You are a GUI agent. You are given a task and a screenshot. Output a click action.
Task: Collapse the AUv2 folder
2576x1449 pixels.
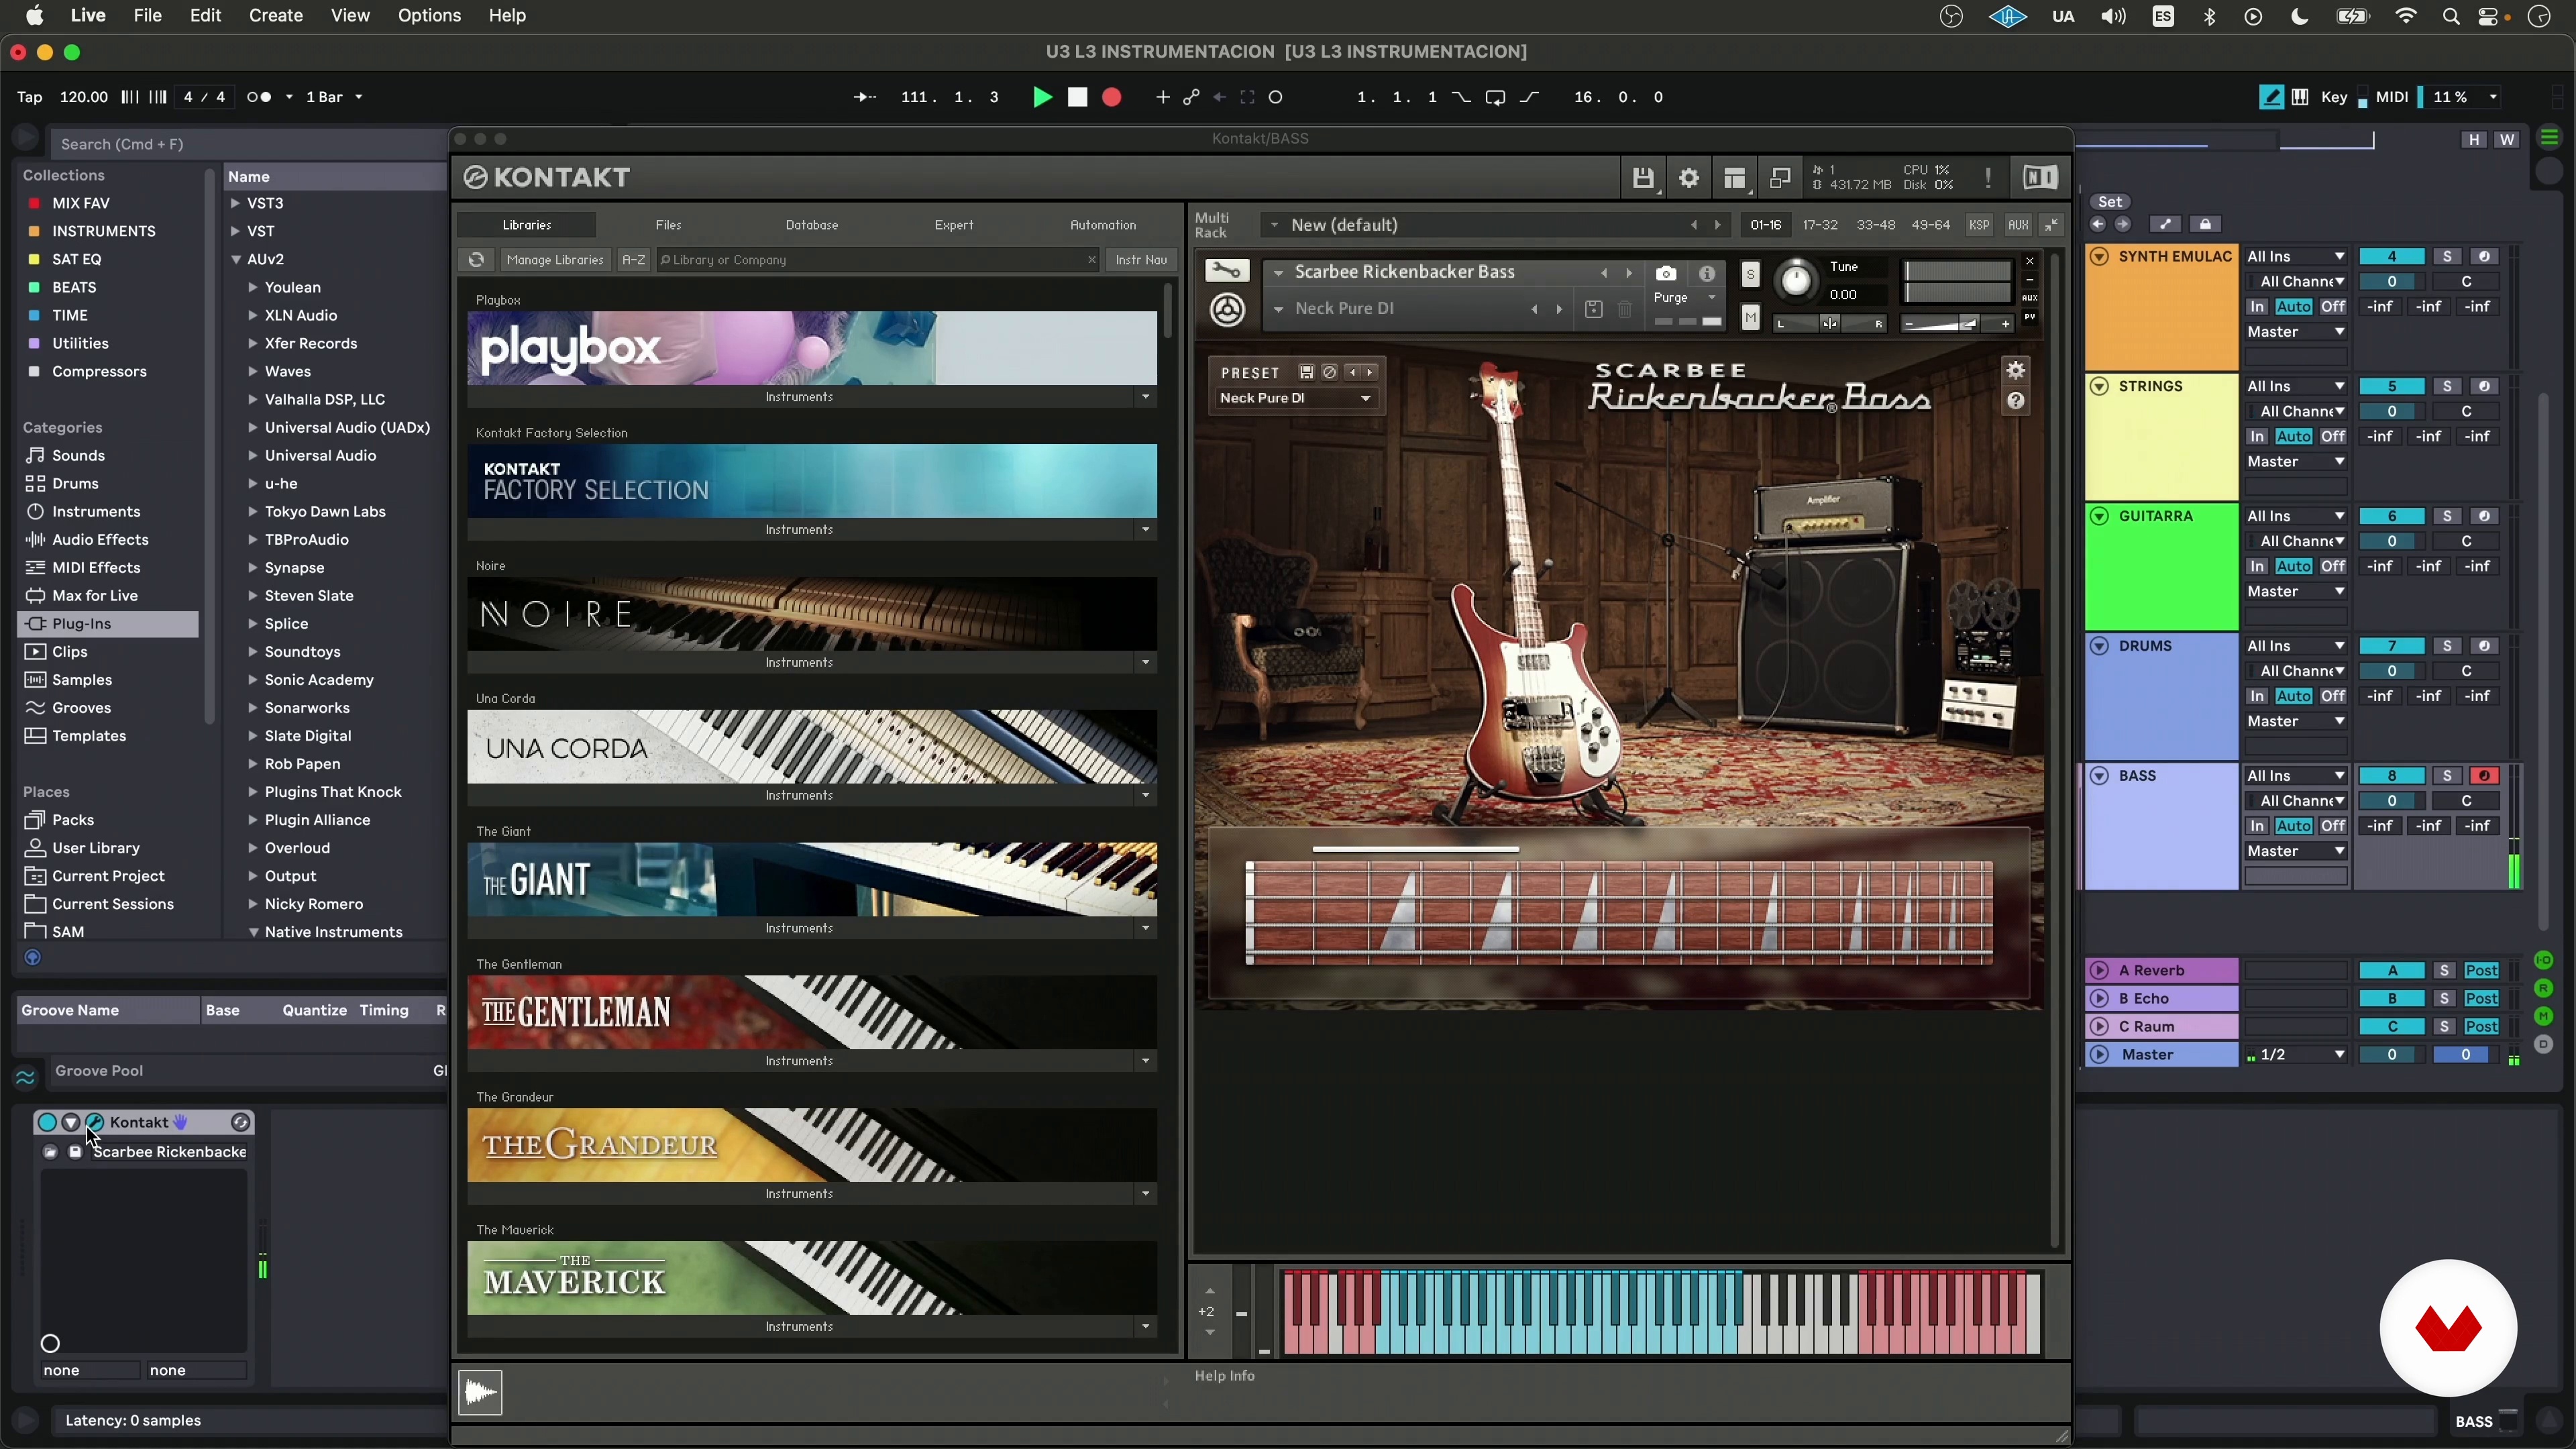click(236, 259)
